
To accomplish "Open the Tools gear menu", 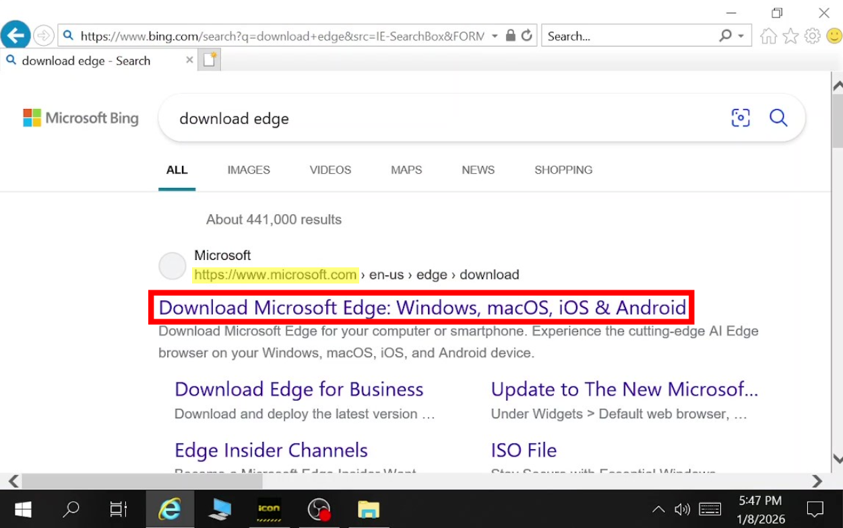I will pyautogui.click(x=813, y=36).
